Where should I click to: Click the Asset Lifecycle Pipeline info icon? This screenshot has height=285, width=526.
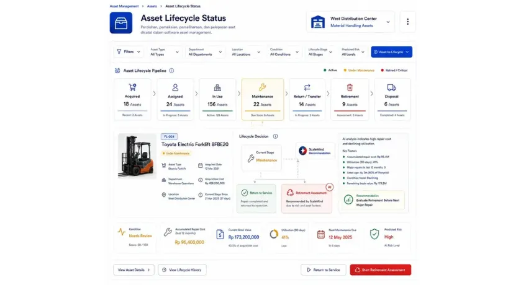(x=171, y=71)
